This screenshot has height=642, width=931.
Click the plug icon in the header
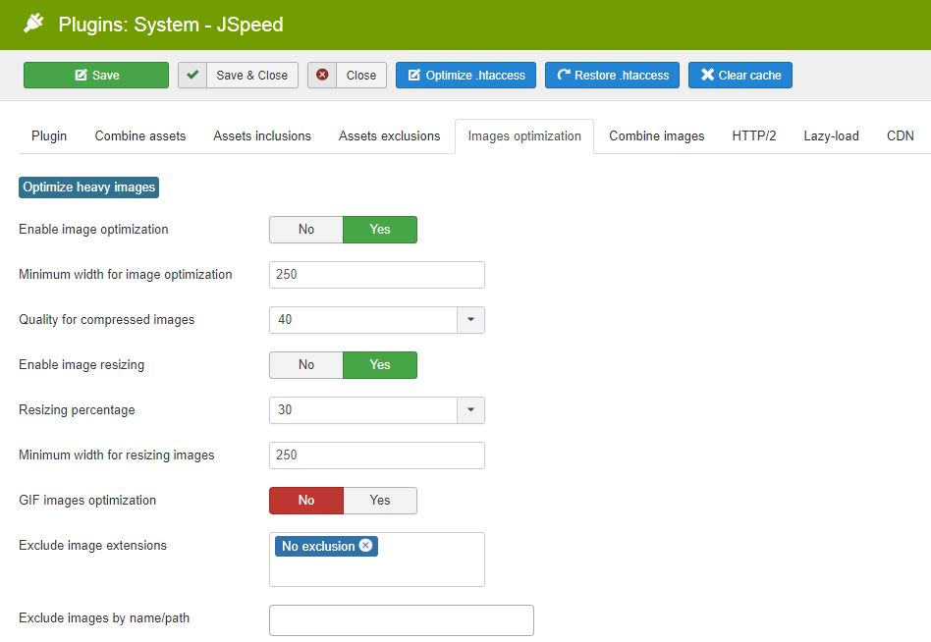click(35, 25)
